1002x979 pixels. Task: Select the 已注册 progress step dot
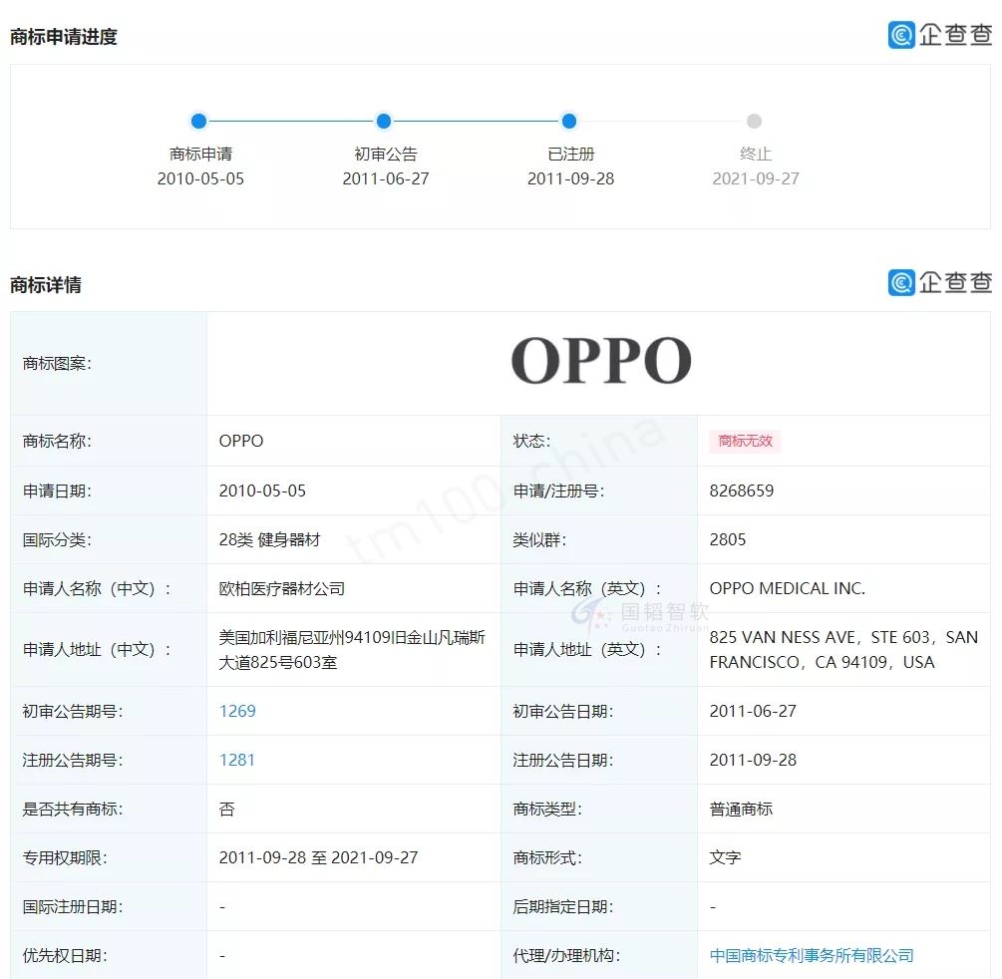point(569,121)
